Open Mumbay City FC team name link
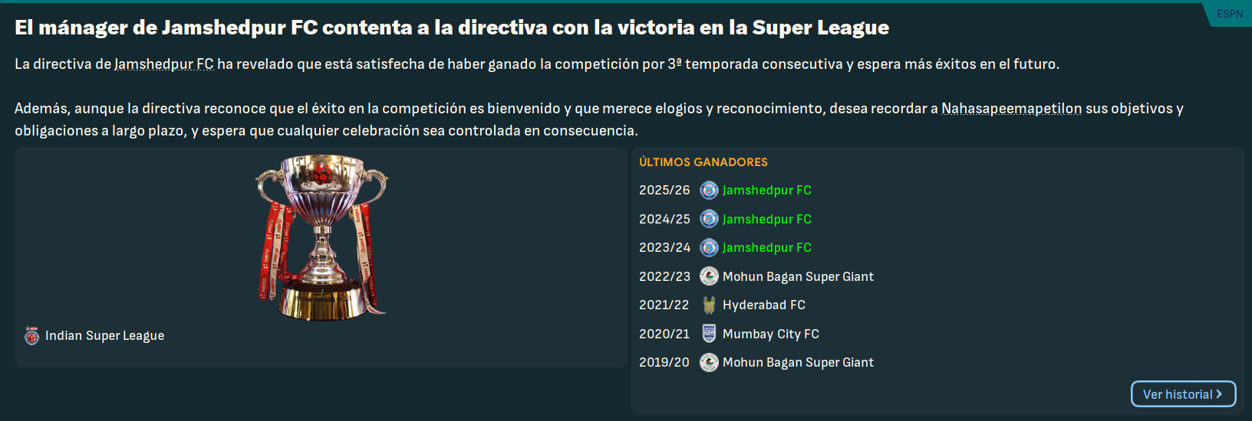The height and width of the screenshot is (421, 1252). (771, 334)
